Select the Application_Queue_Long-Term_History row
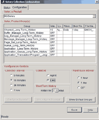The width and height of the screenshot is (99, 120). click(x=50, y=52)
